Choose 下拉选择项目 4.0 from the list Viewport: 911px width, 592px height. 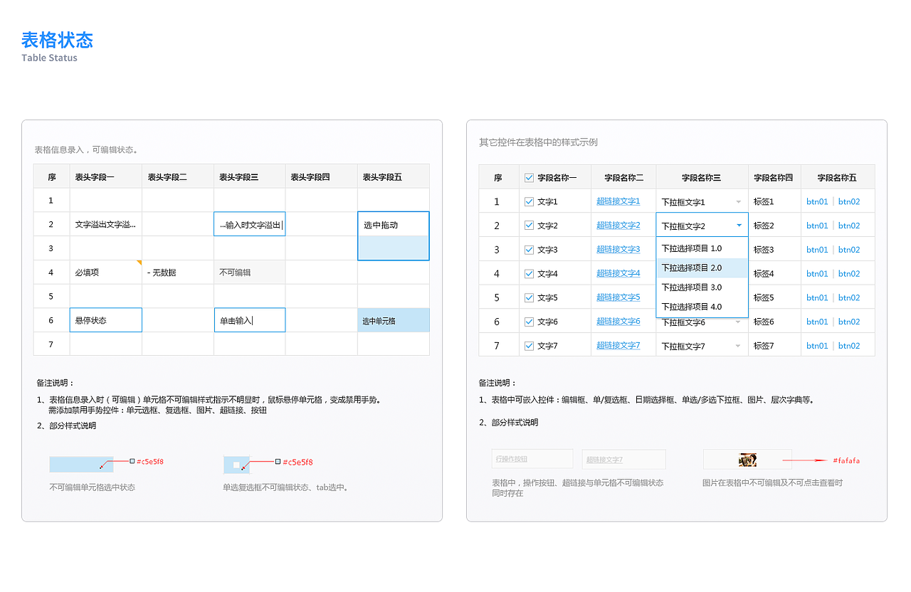(702, 307)
